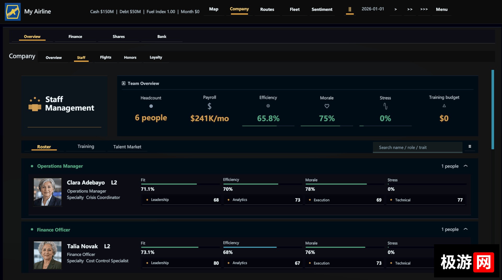
Task: Open the Fleet tab
Action: coord(295,9)
